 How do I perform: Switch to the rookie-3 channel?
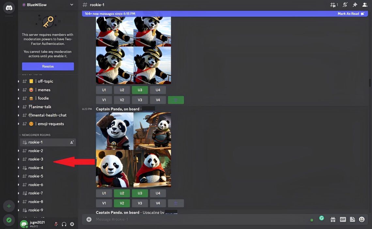pos(36,159)
